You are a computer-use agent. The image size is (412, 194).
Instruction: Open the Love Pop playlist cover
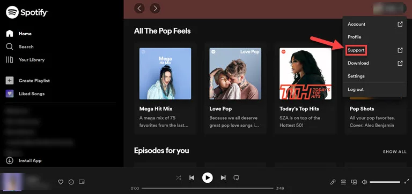coord(236,74)
